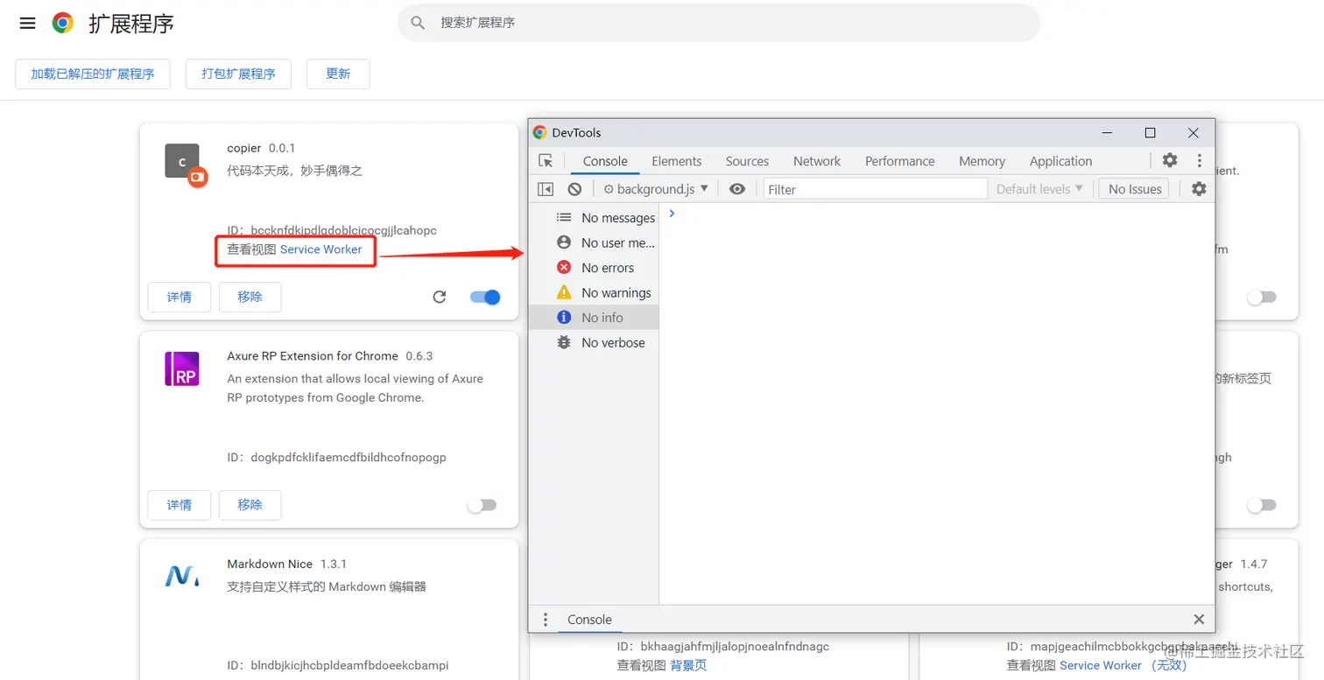Select No messages in the console sidebar

point(594,218)
